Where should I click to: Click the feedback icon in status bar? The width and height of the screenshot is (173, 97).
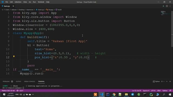170,91
